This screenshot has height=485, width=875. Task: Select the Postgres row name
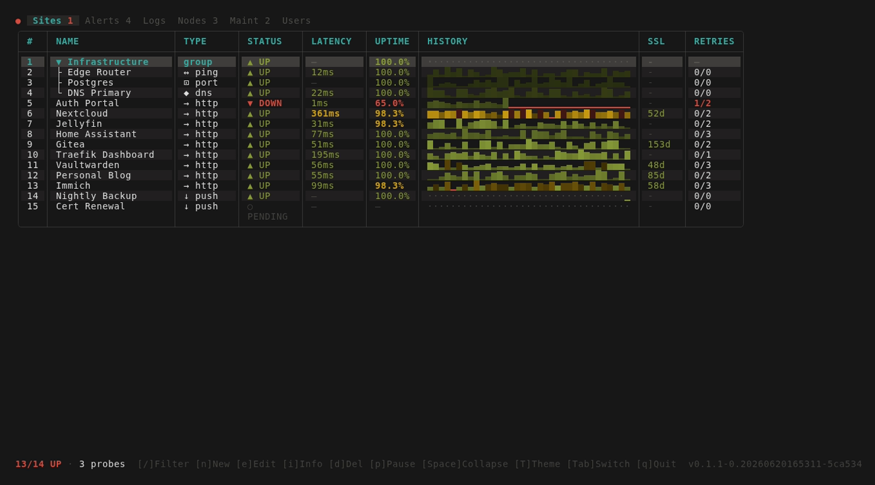[x=90, y=83]
